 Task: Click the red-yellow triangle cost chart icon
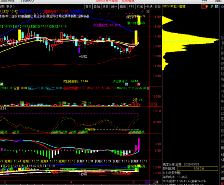pos(208,6)
